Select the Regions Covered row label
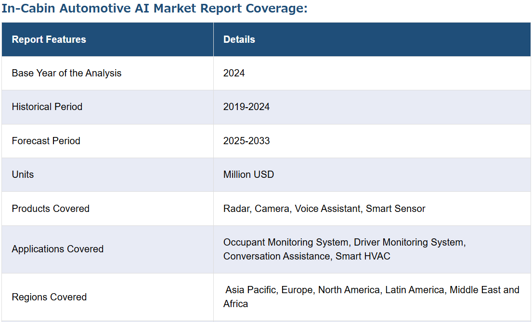This screenshot has height=322, width=532. pos(49,297)
